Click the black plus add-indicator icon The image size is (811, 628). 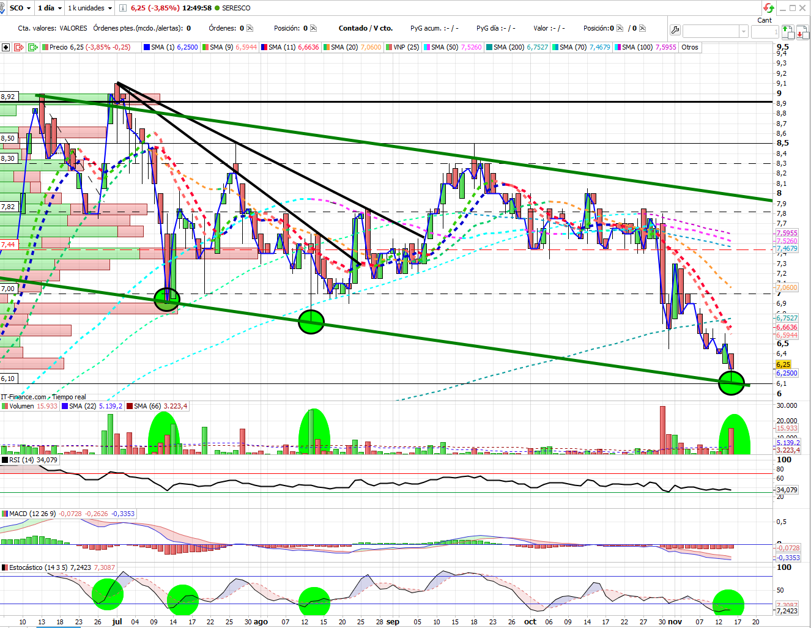pos(6,47)
